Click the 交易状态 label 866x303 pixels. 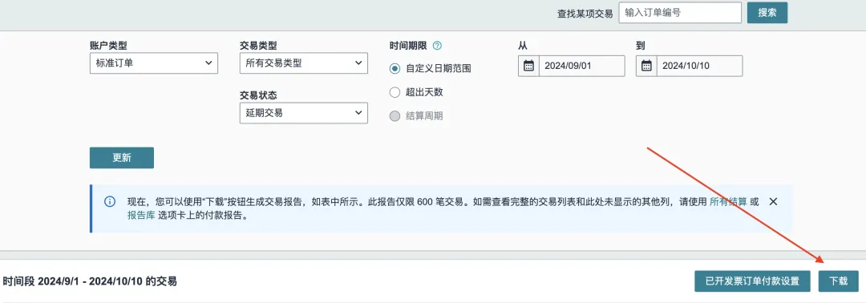258,95
